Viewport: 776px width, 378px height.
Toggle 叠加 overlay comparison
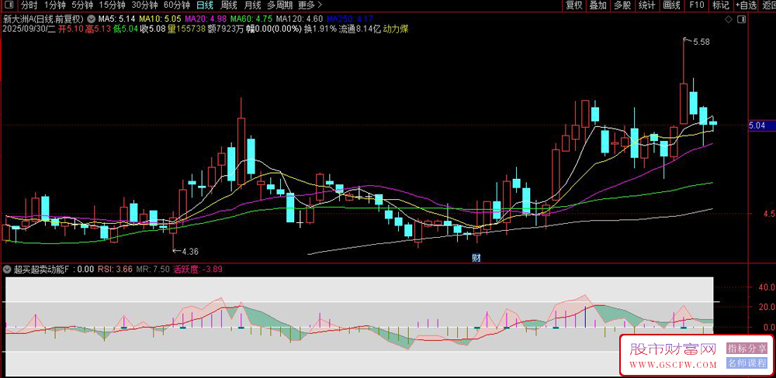[x=598, y=5]
